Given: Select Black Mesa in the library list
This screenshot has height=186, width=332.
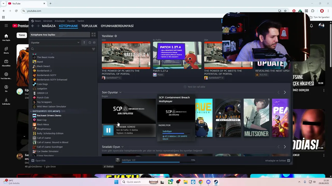Looking at the screenshot, I should (x=43, y=125).
